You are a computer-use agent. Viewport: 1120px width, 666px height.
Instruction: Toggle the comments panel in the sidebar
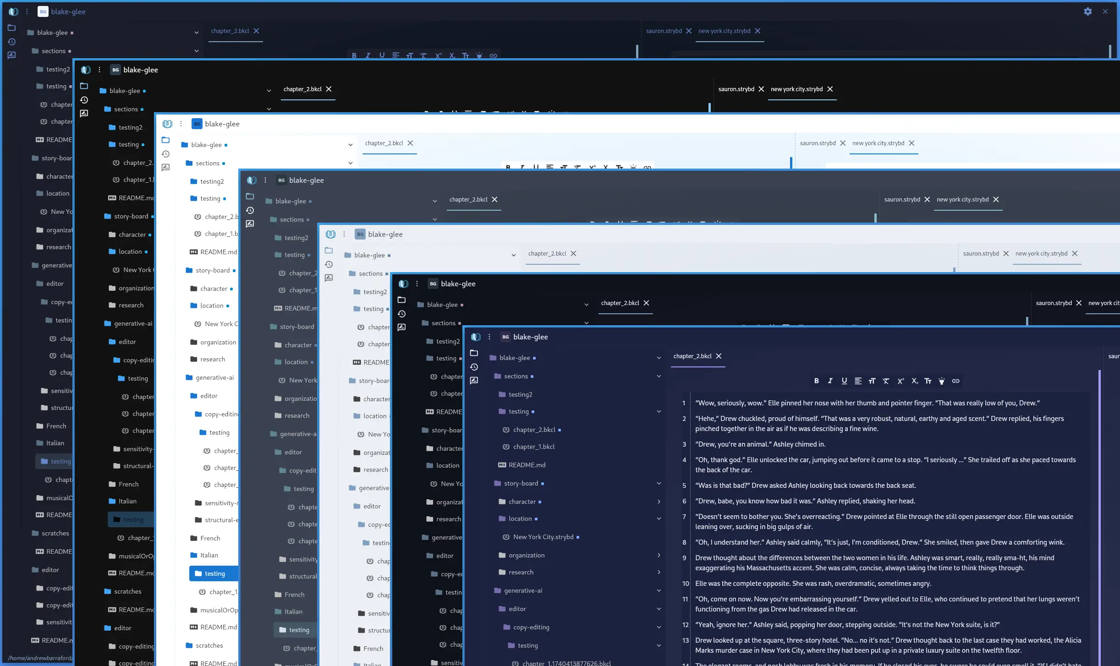click(474, 380)
